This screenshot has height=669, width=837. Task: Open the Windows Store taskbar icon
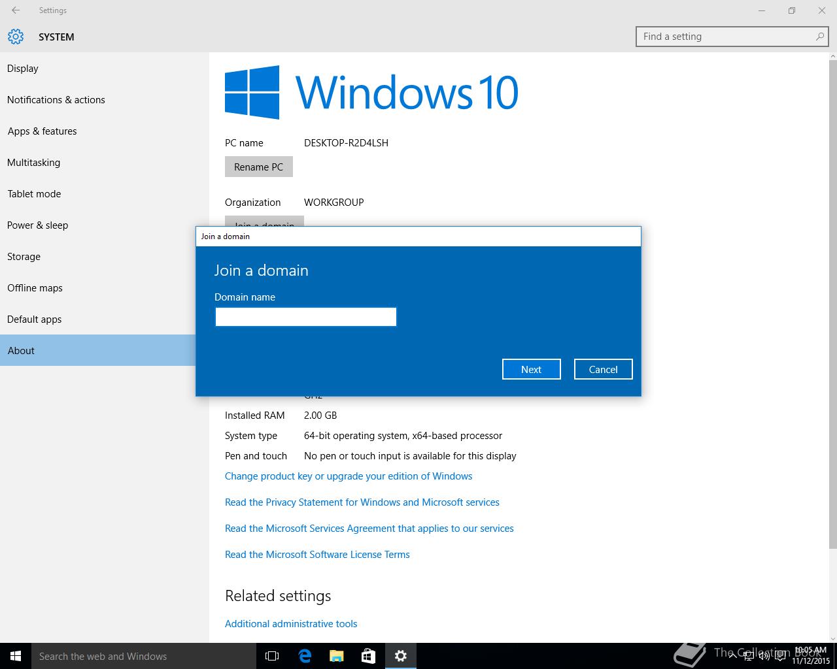pos(369,656)
